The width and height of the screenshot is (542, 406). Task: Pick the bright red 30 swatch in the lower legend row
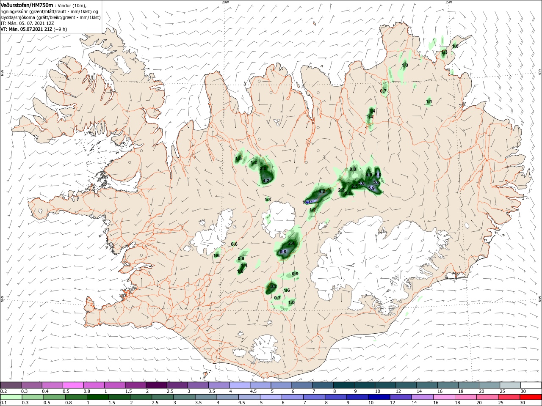point(531,398)
